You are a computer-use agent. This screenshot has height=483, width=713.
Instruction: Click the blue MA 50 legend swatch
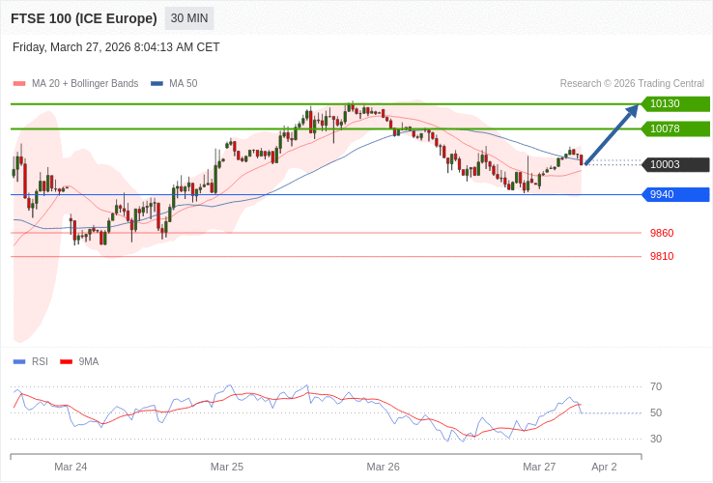pyautogui.click(x=157, y=84)
